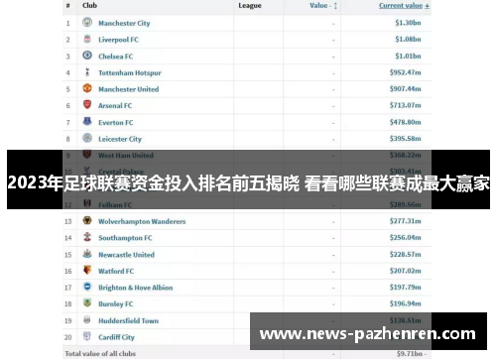Click the Burnley FC crest icon
This screenshot has width=496, height=359.
point(87,302)
